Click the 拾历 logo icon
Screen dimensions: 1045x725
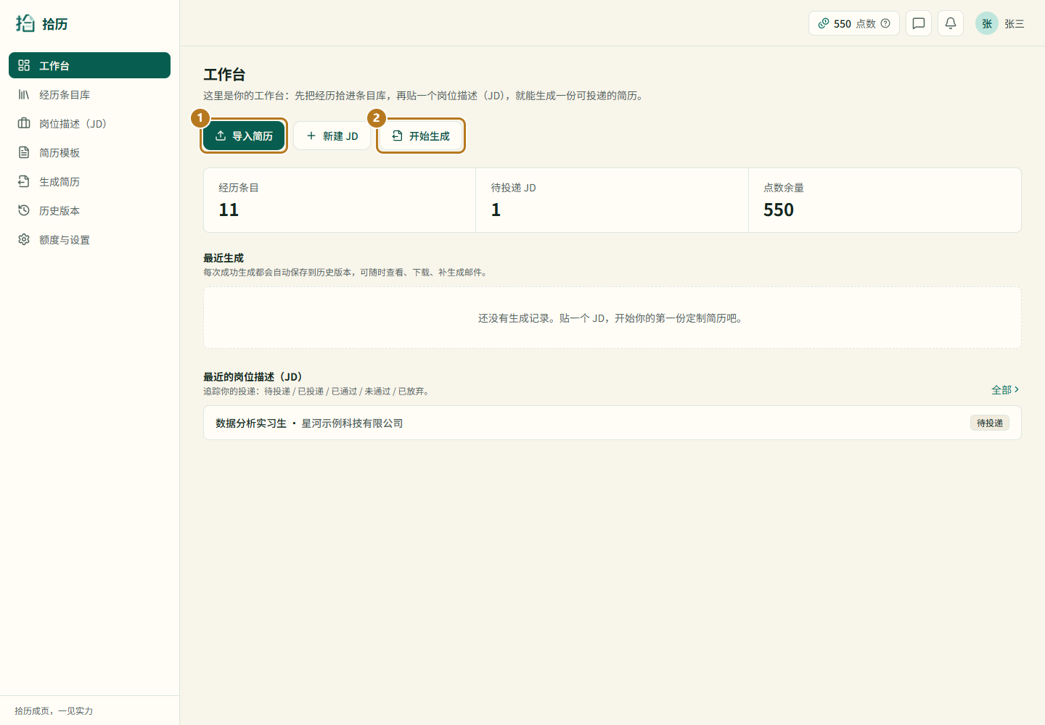coord(25,23)
